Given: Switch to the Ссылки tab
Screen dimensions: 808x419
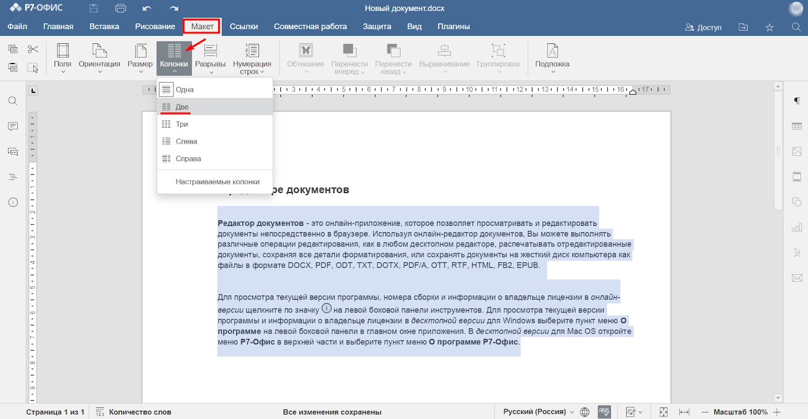Looking at the screenshot, I should (244, 27).
